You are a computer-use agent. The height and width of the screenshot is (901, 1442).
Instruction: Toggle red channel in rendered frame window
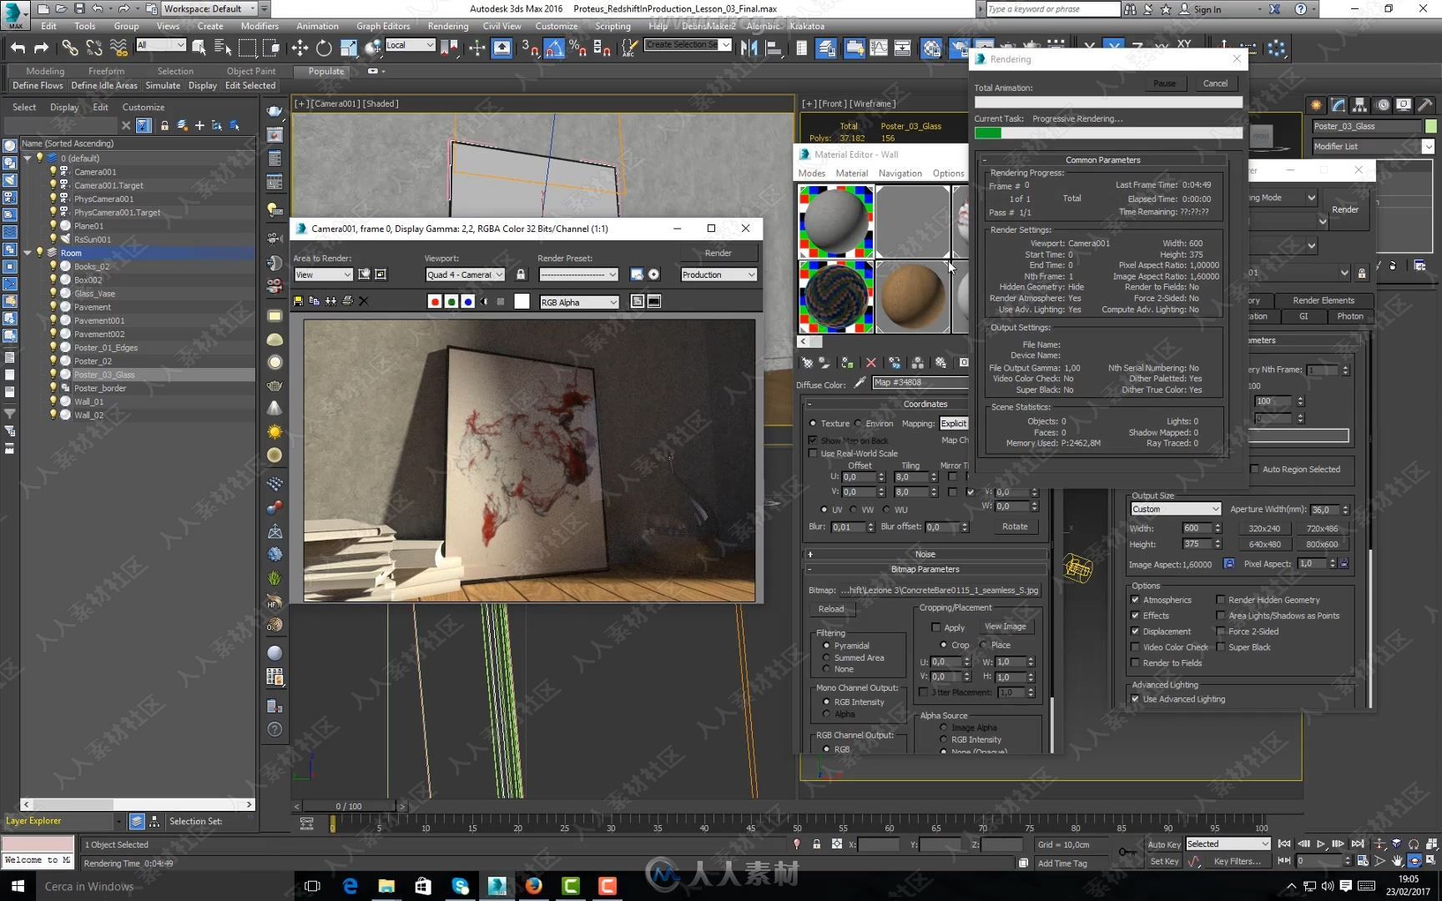435,302
